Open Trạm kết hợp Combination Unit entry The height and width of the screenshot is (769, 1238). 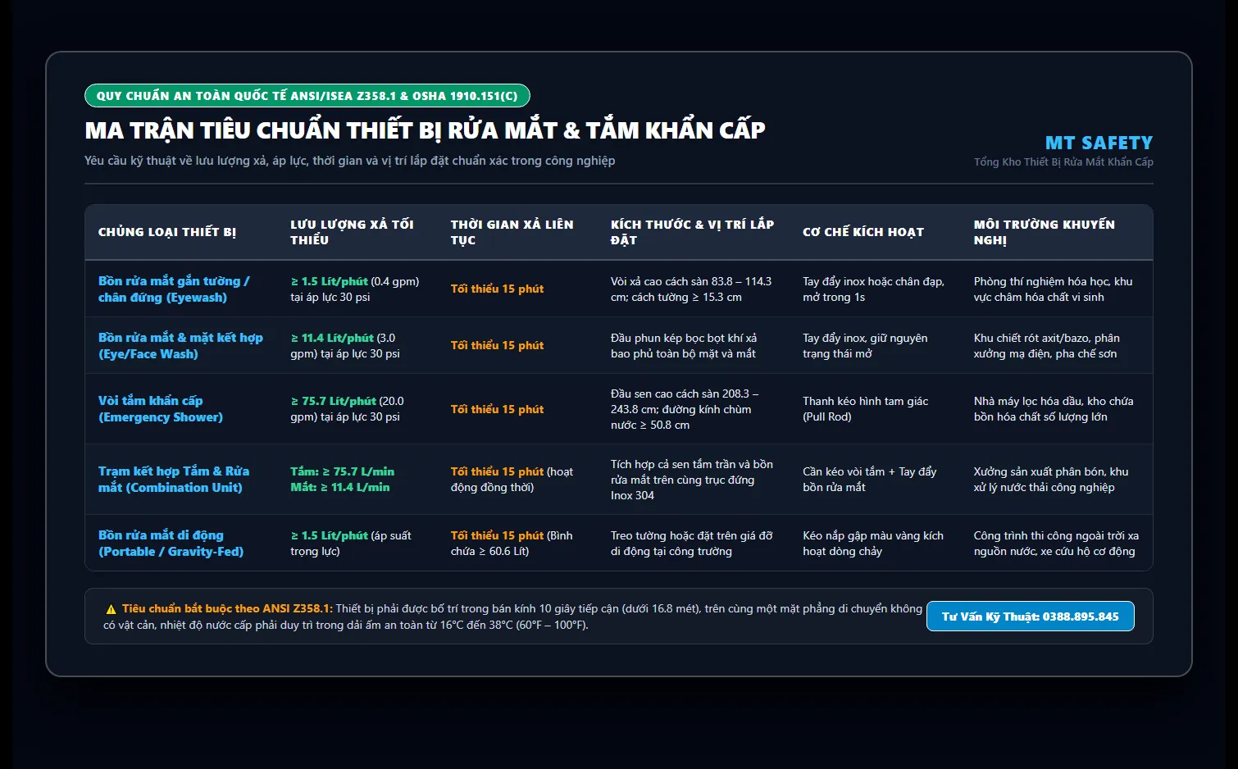[174, 480]
